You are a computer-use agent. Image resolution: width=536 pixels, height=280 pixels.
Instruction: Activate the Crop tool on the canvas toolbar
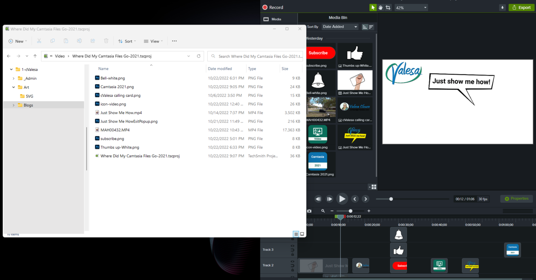388,7
